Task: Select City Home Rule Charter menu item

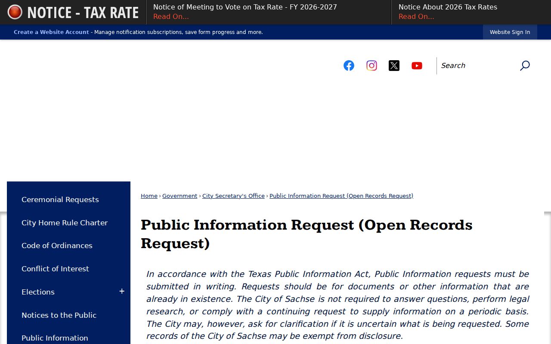Action: click(x=65, y=223)
